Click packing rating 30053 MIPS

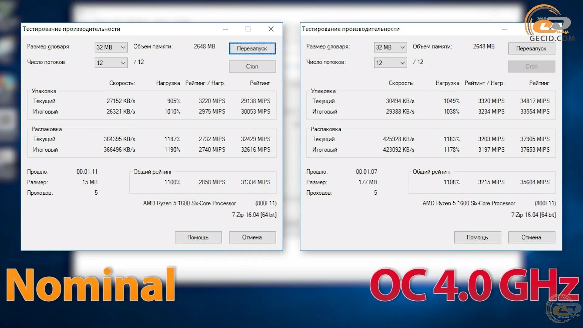click(255, 111)
